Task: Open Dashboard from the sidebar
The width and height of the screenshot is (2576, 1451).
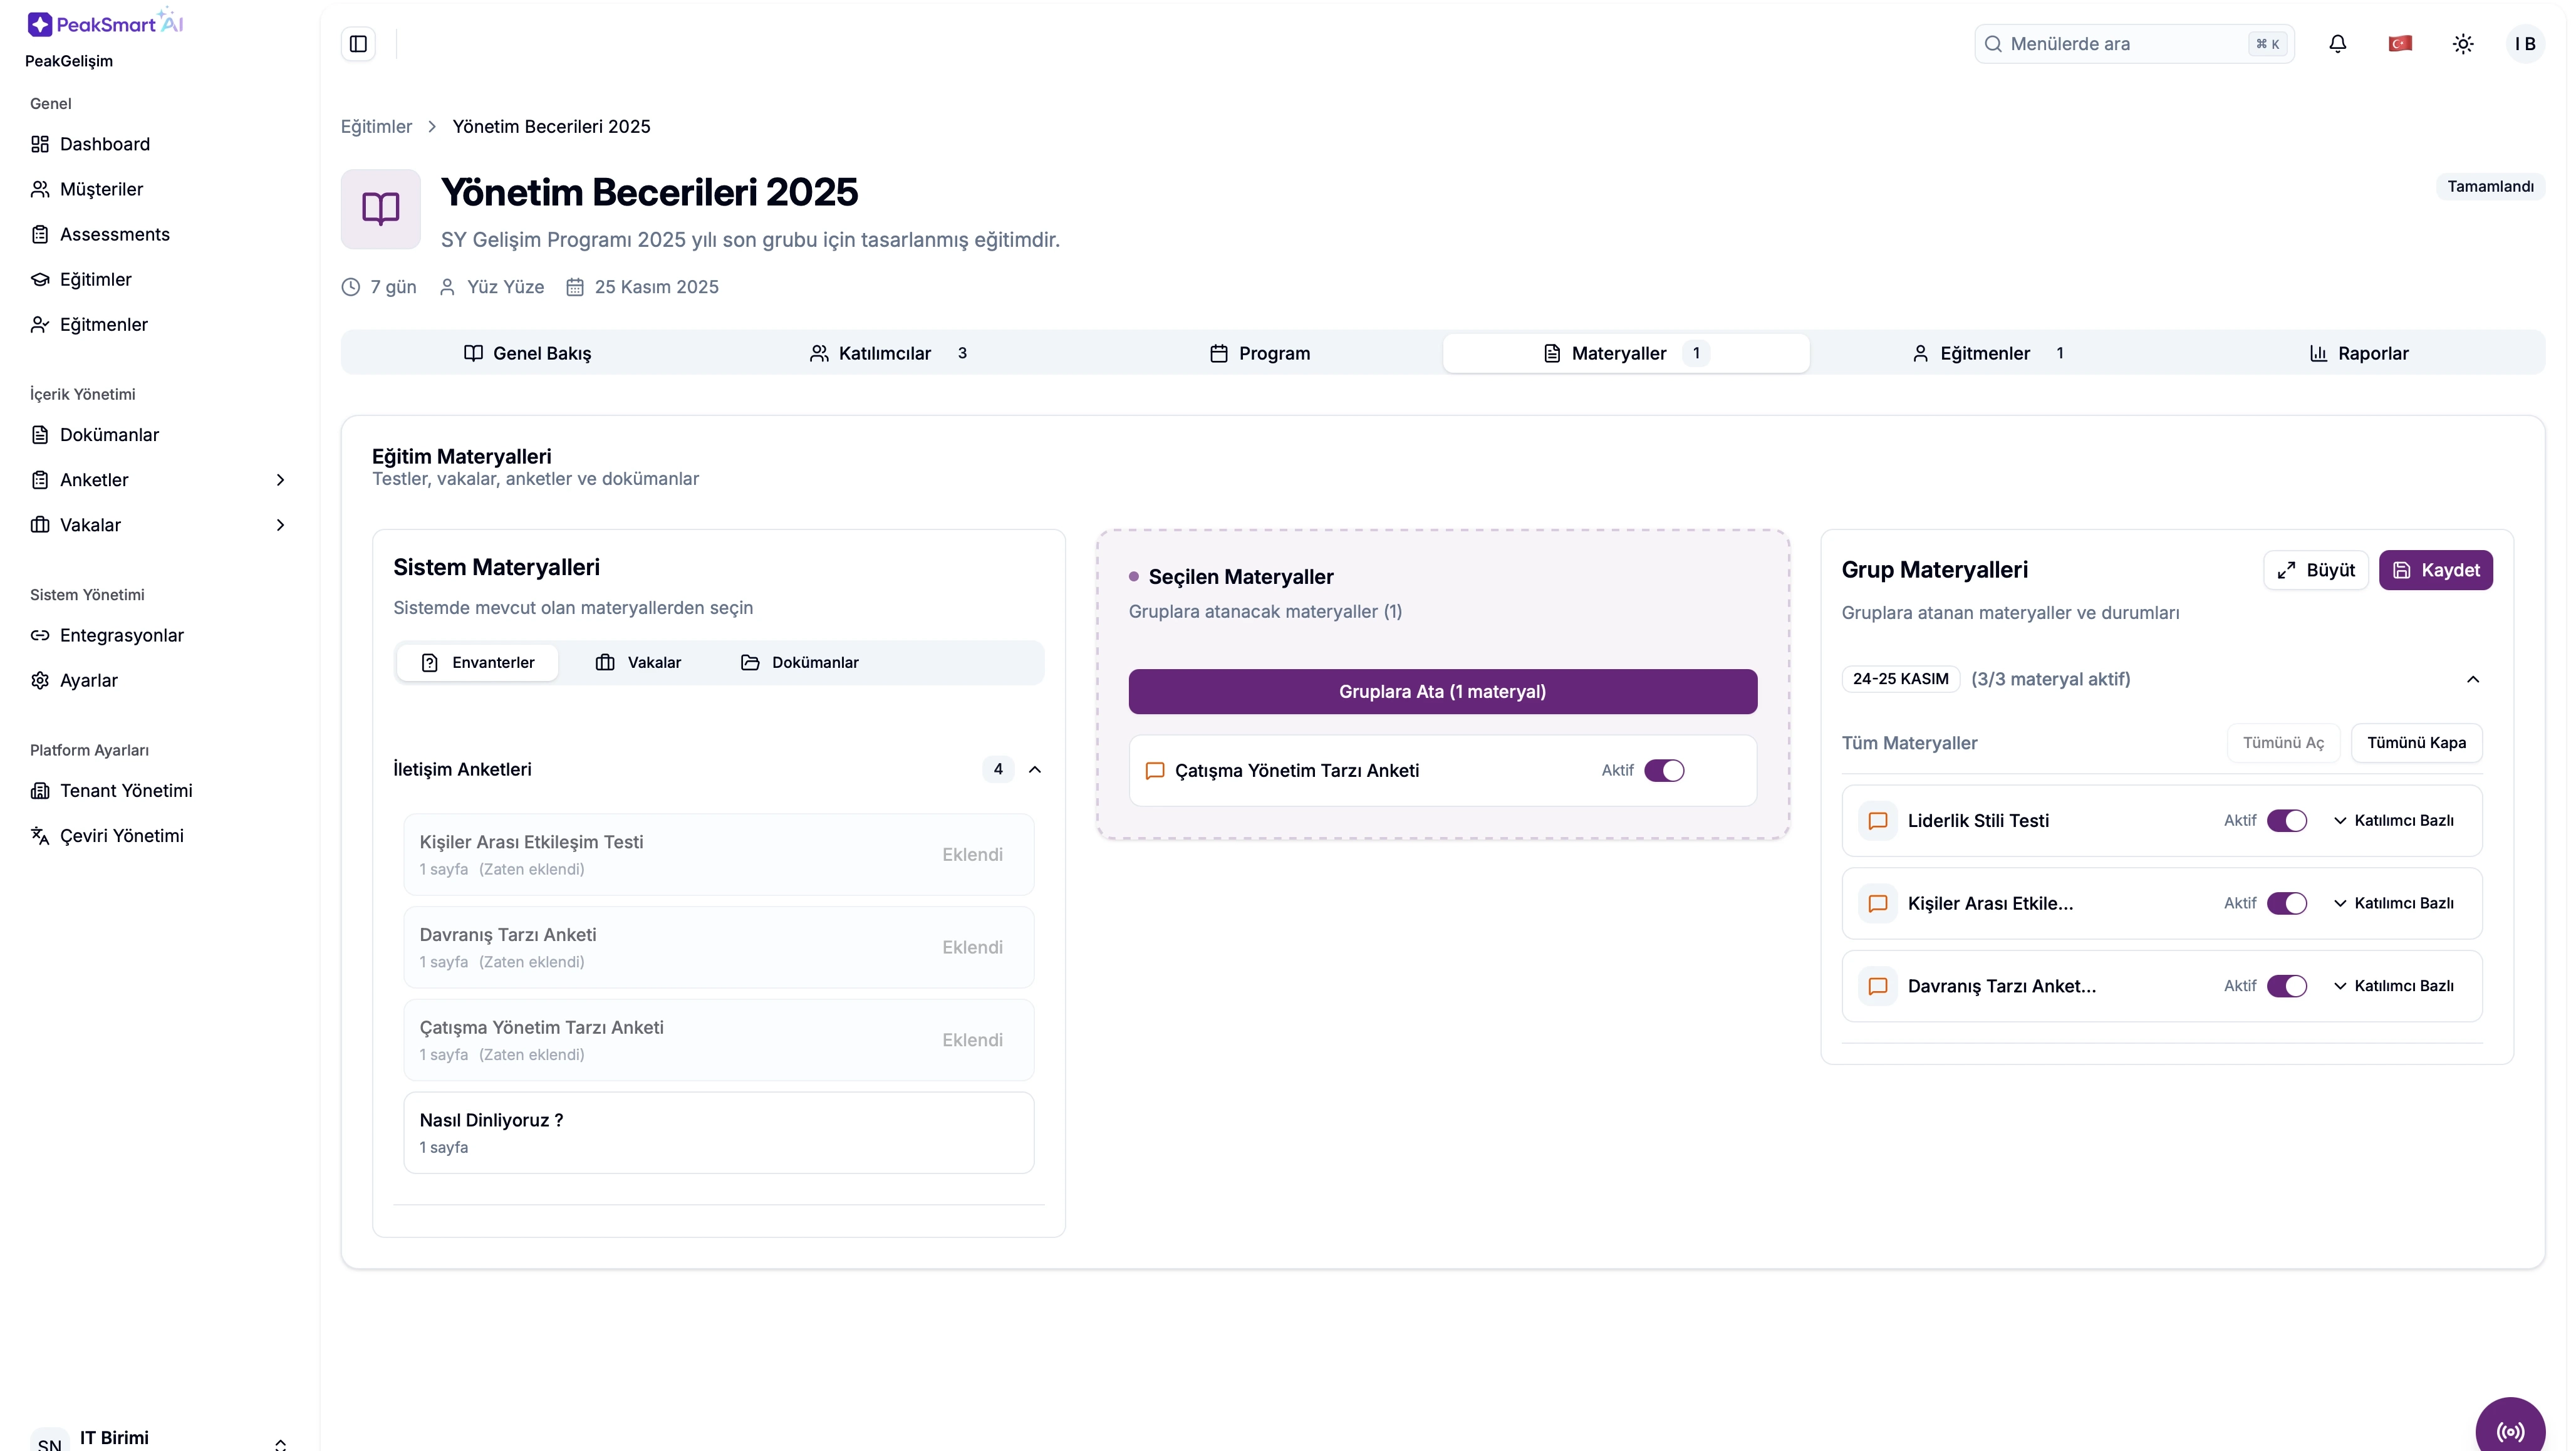Action: (x=104, y=144)
